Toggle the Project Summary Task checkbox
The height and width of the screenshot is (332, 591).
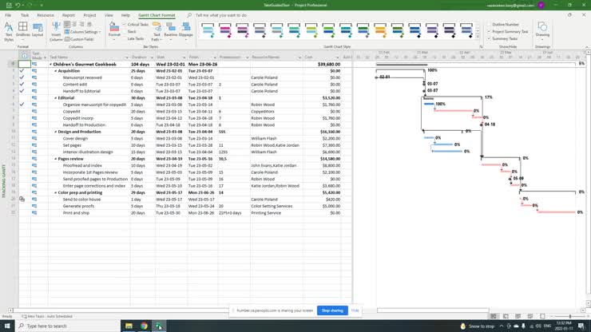pyautogui.click(x=488, y=32)
